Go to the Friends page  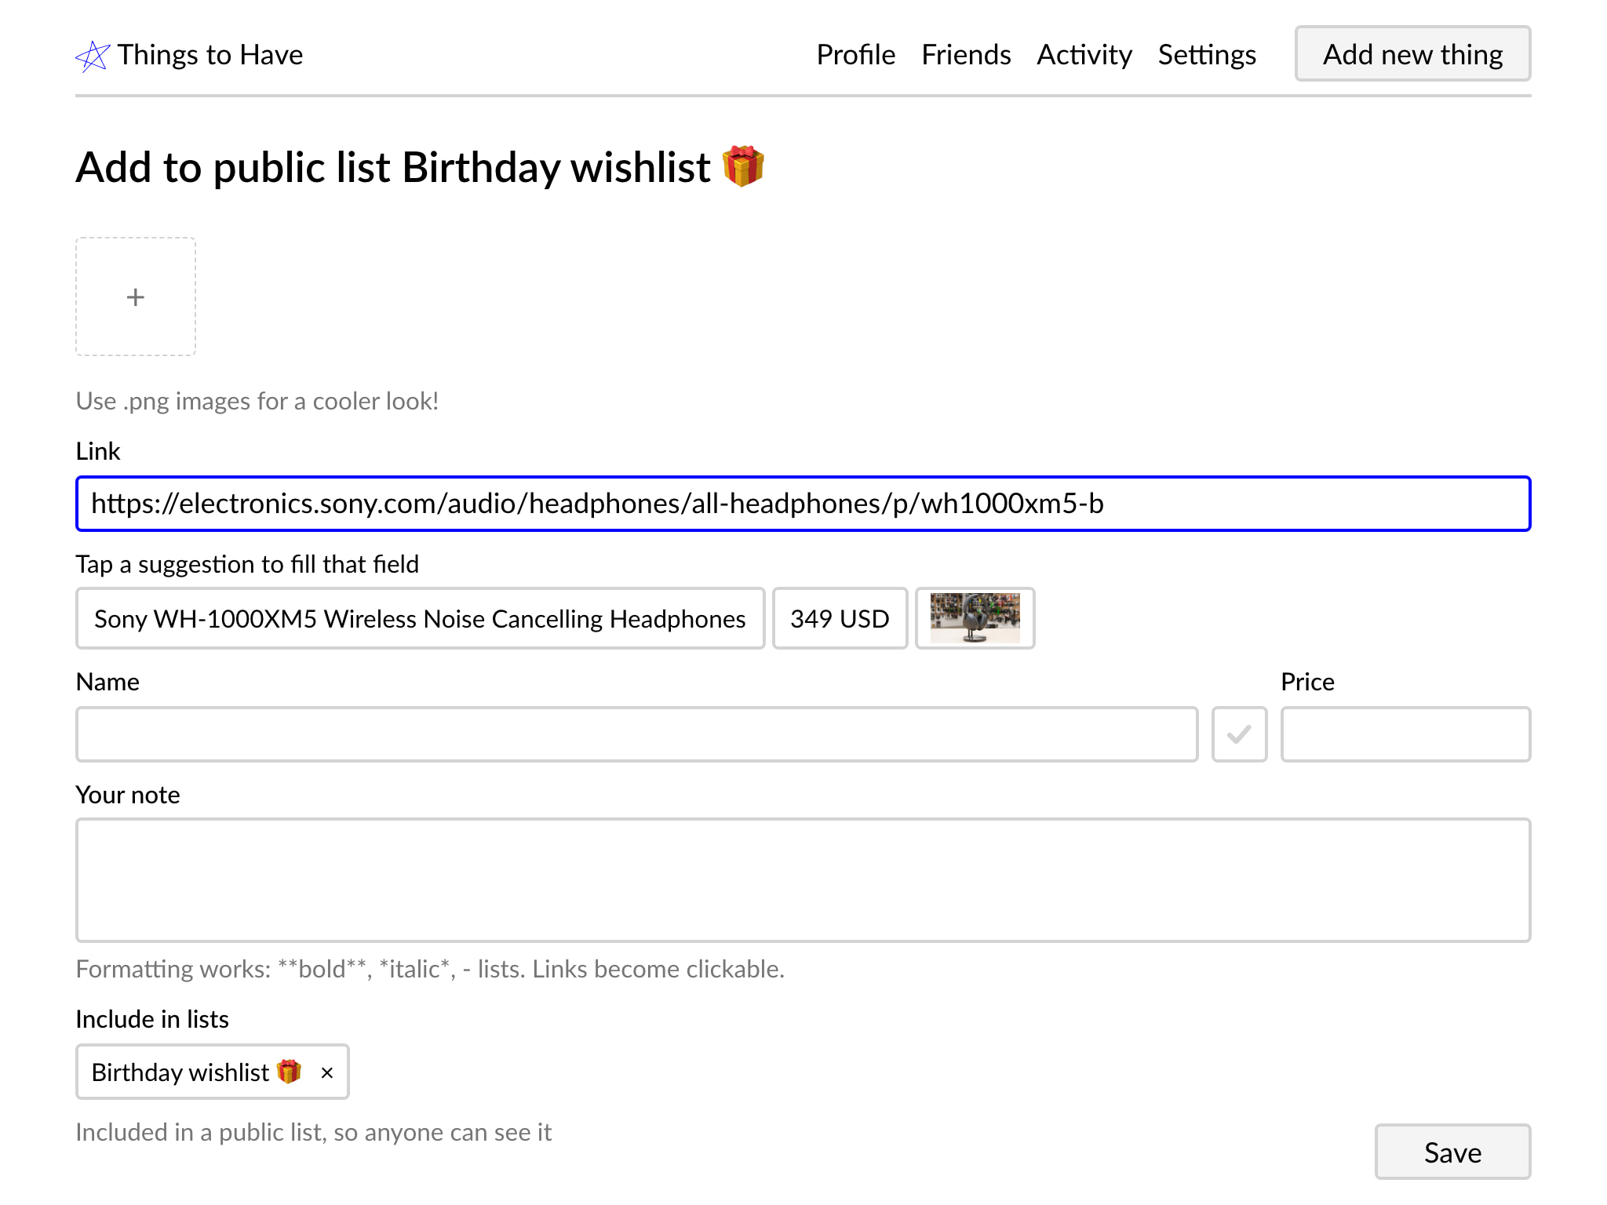click(966, 55)
